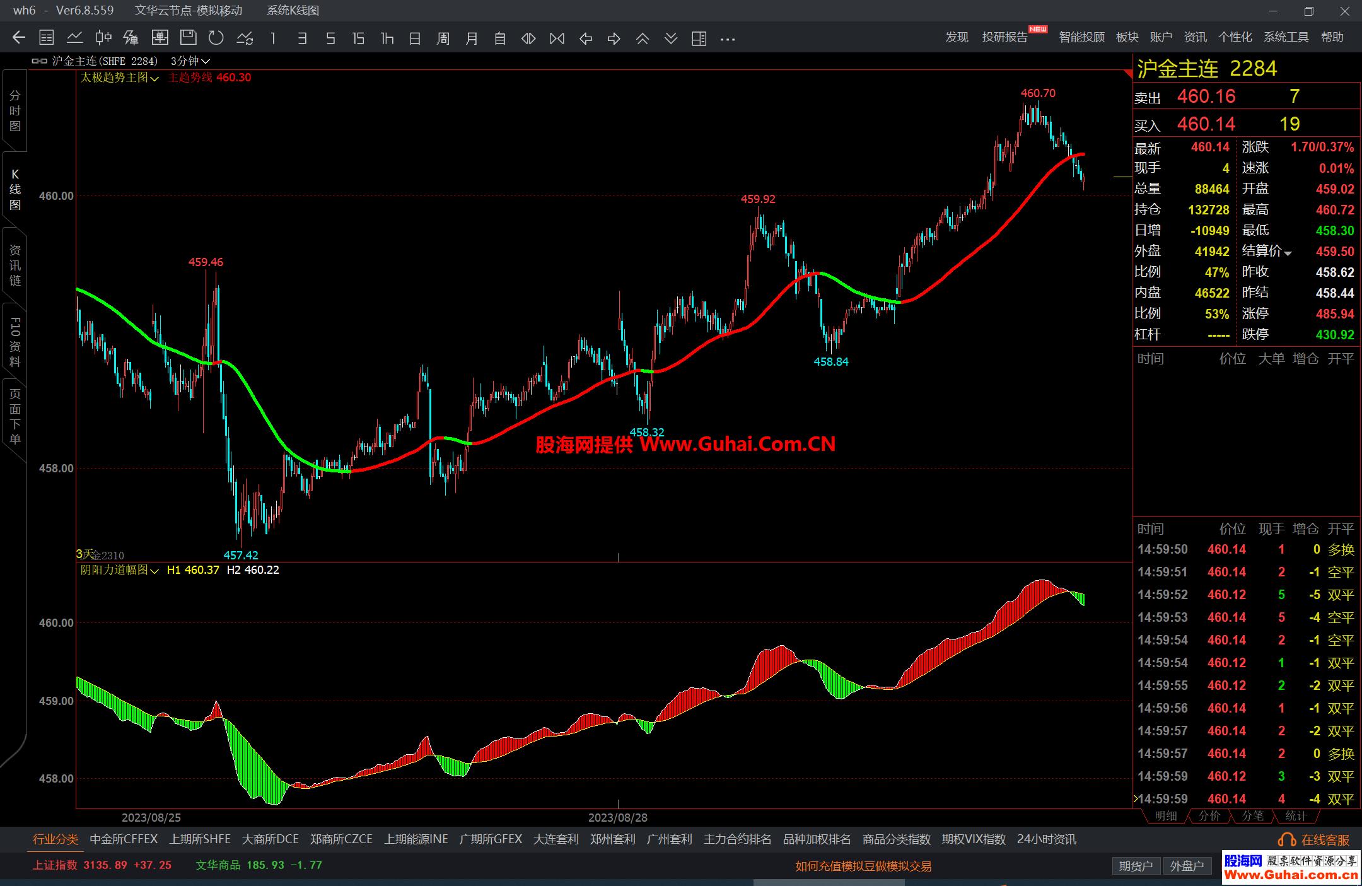Click the back arrow icon in toolbar
Image resolution: width=1362 pixels, height=886 pixels.
[x=19, y=38]
